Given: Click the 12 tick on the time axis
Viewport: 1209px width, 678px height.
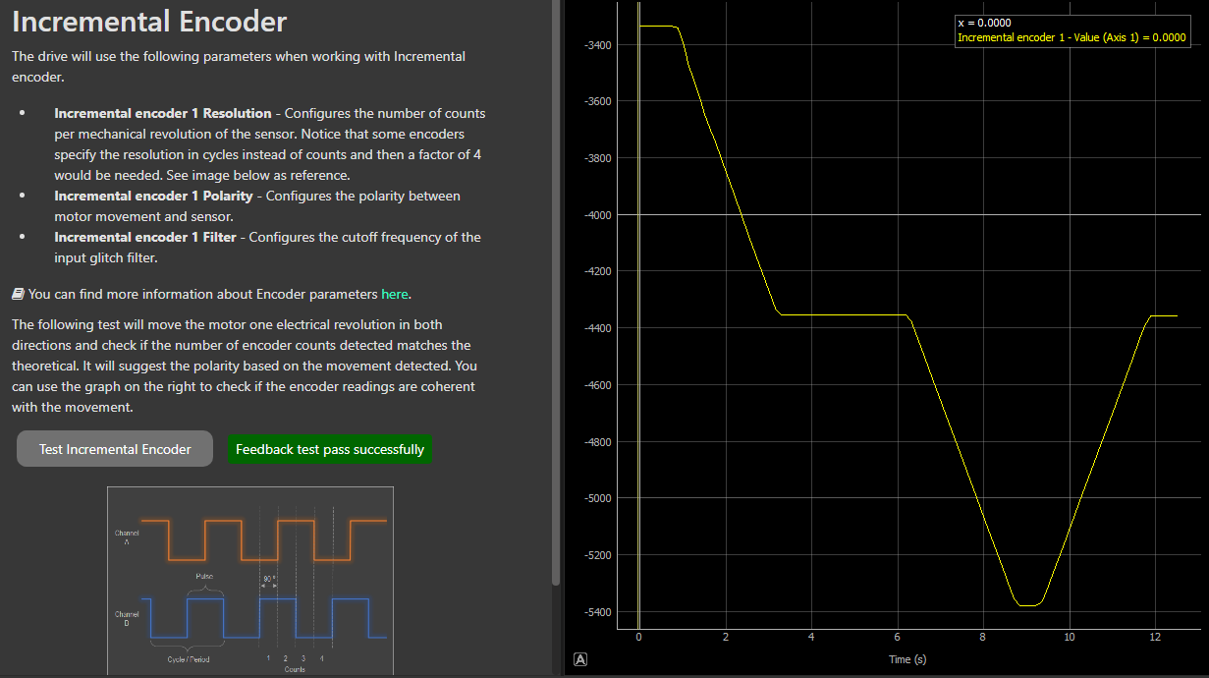Looking at the screenshot, I should pyautogui.click(x=1154, y=637).
